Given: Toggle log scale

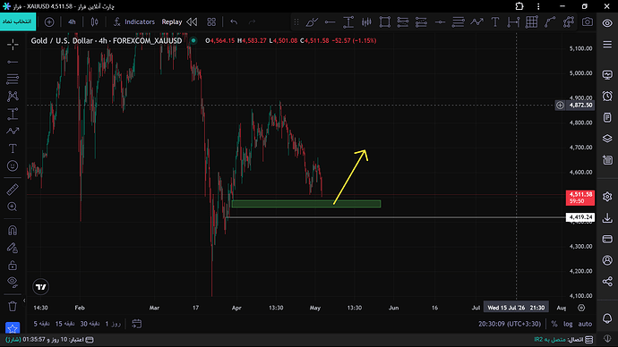Looking at the screenshot, I should [568, 324].
